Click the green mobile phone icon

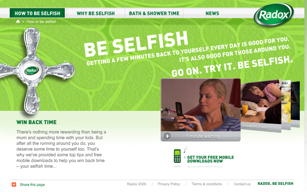click(x=177, y=156)
